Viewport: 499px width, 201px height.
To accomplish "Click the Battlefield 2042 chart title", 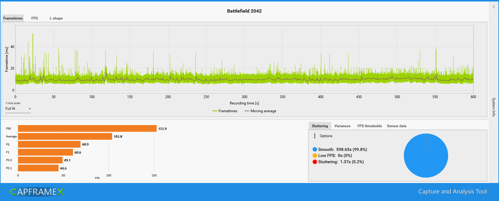I will [244, 11].
